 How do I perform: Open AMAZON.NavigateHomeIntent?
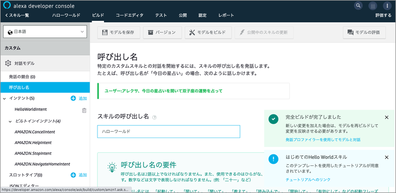pyautogui.click(x=42, y=164)
